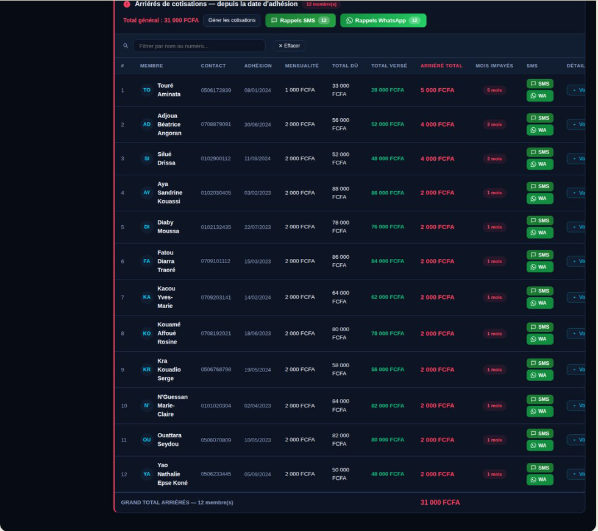This screenshot has height=531, width=598.
Task: Send WhatsApp to Ouattara Seydou
Action: [x=539, y=446]
